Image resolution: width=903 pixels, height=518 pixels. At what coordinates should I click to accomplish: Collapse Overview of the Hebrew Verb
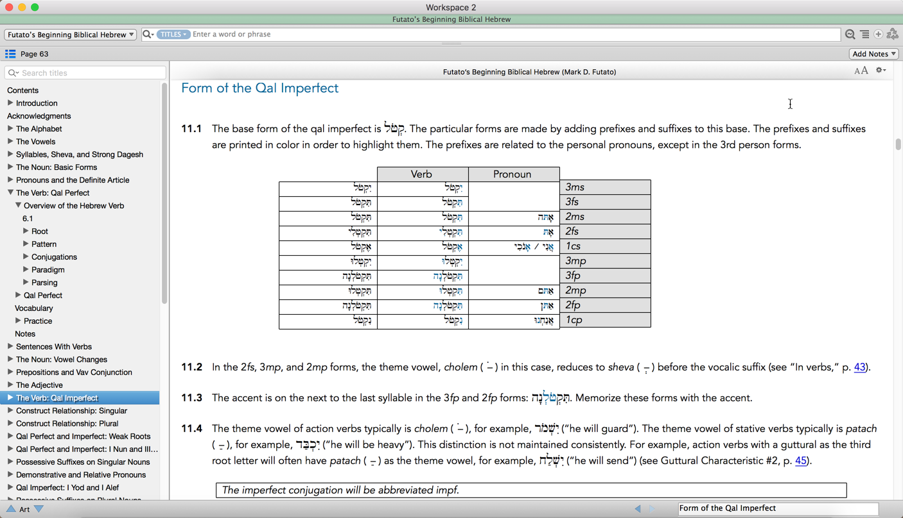(x=18, y=205)
